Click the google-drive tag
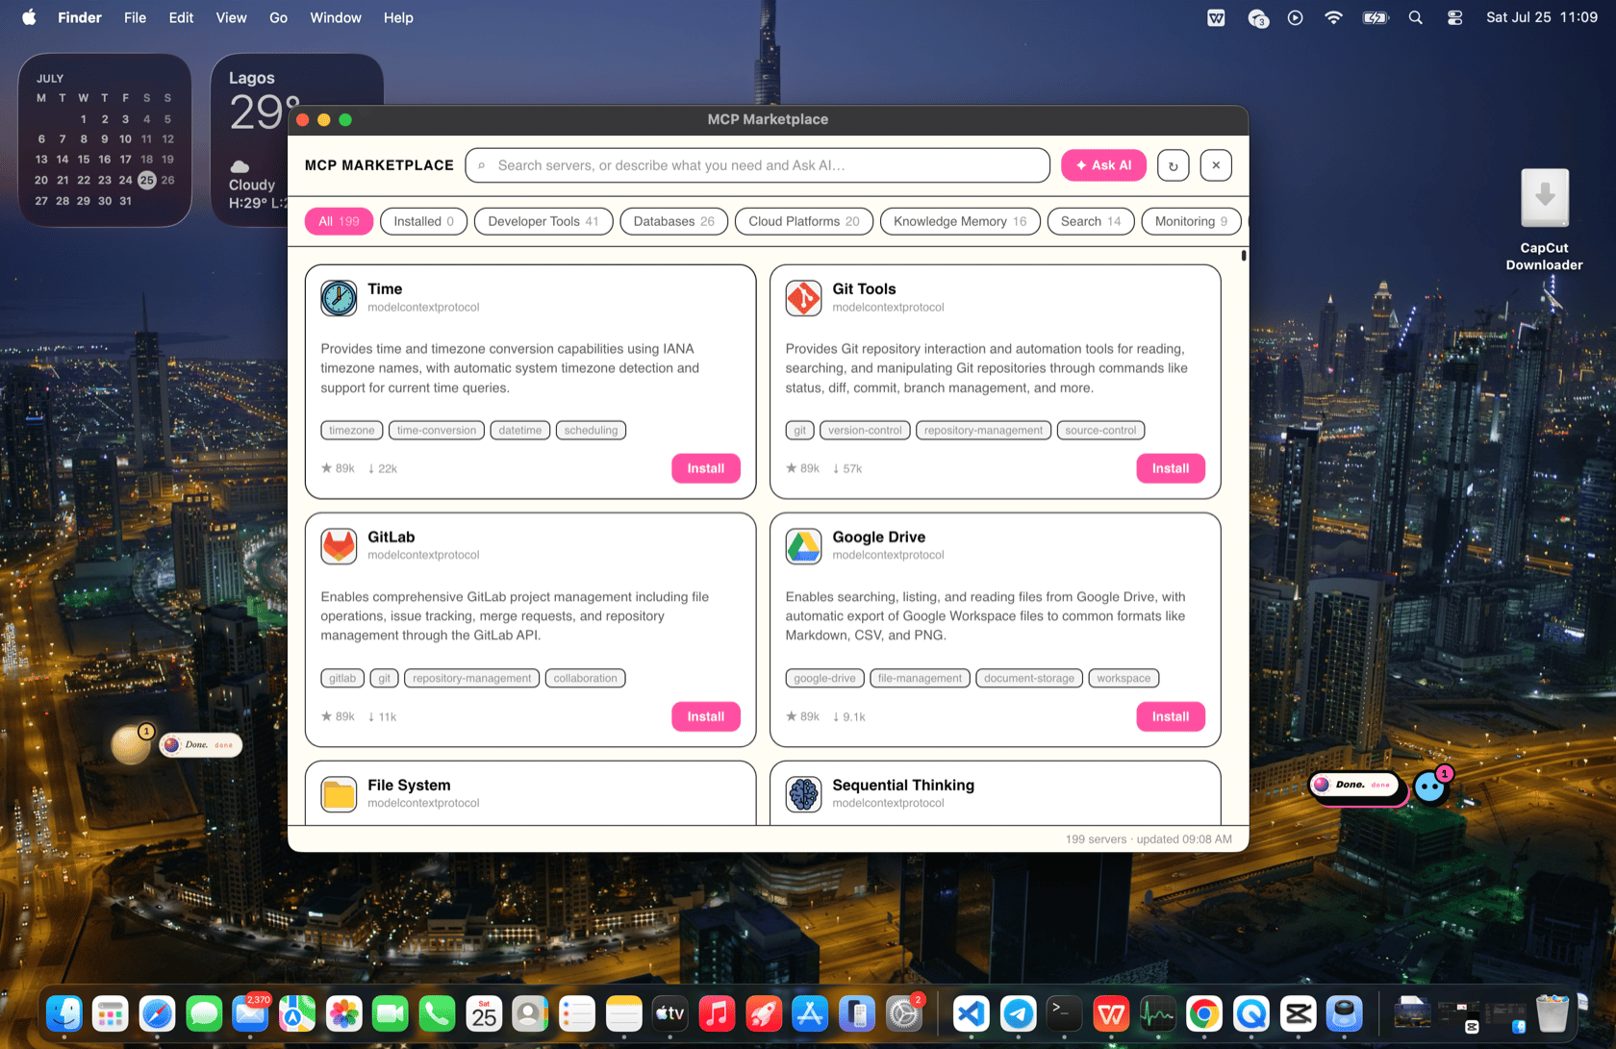The height and width of the screenshot is (1049, 1616). 824,678
